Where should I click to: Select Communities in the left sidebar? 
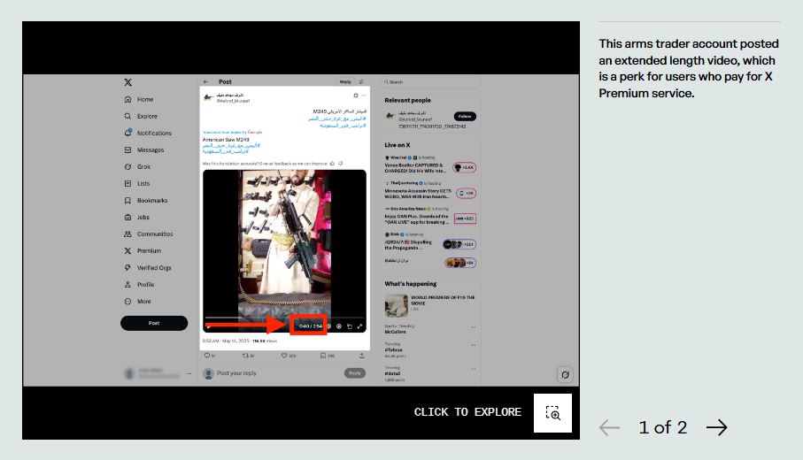(x=154, y=234)
